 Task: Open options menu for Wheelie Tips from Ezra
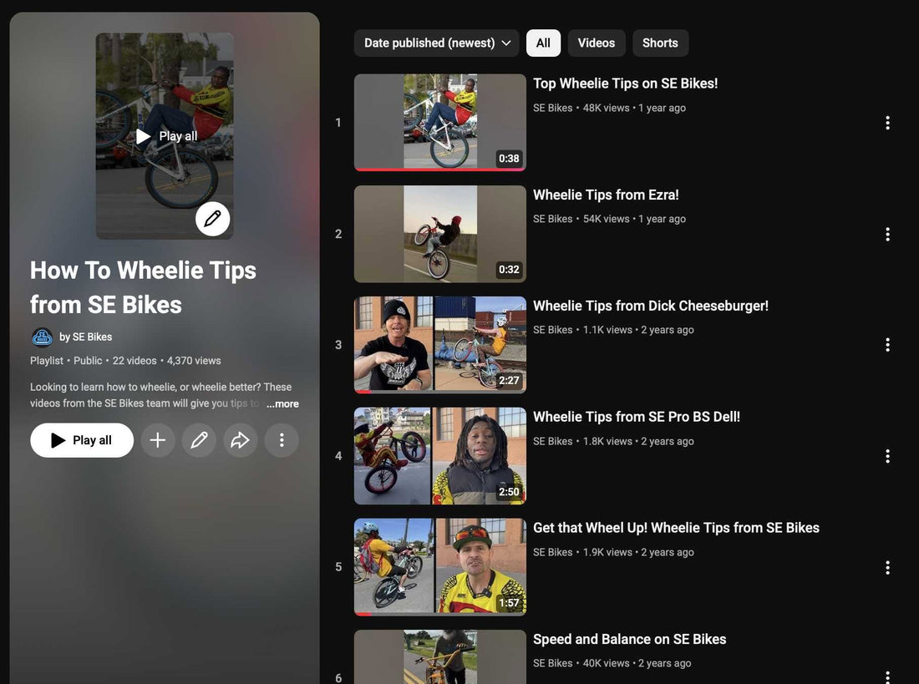888,235
